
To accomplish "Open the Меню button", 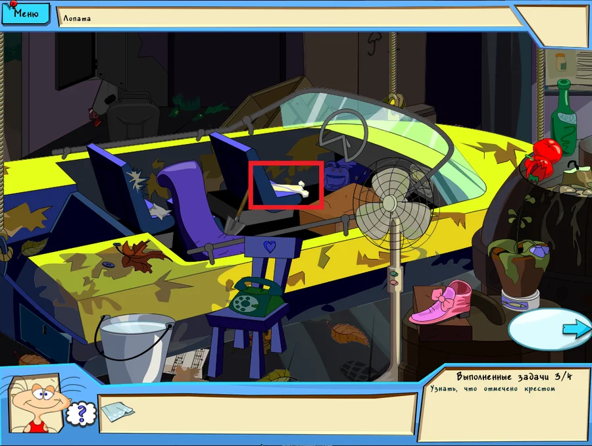I will (25, 12).
